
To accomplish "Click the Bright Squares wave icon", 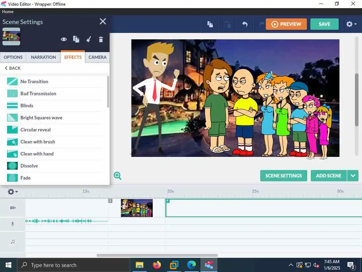I will pos(12,118).
